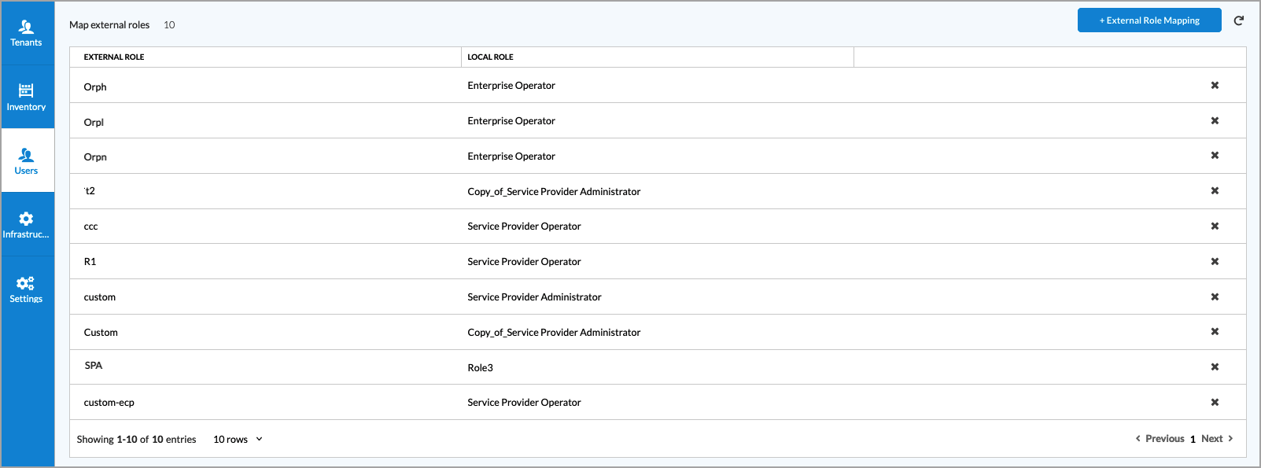The width and height of the screenshot is (1261, 468).
Task: Click the Role3 local role cell
Action: pos(480,367)
